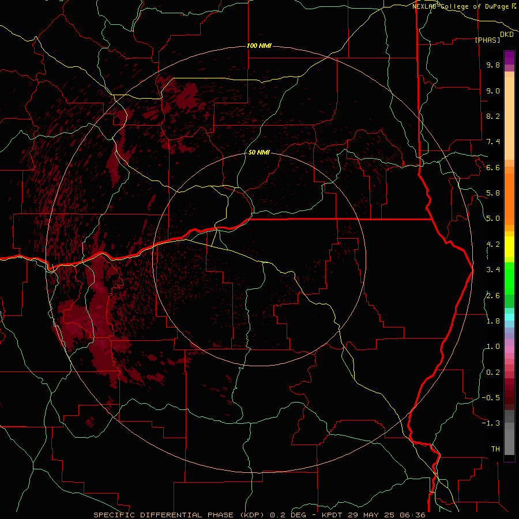The image size is (519, 519).
Task: Click the 0.2 scale value
Action: pyautogui.click(x=493, y=373)
